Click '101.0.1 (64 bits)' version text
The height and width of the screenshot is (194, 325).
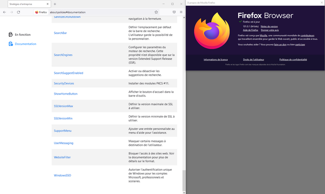point(251,26)
